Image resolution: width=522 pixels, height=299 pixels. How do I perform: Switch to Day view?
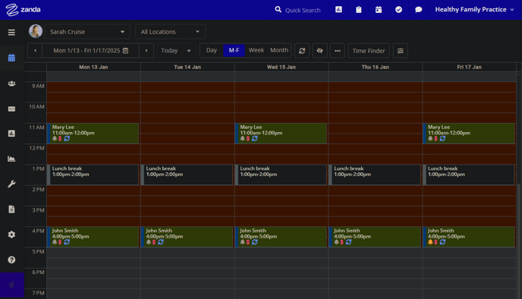[x=212, y=50]
